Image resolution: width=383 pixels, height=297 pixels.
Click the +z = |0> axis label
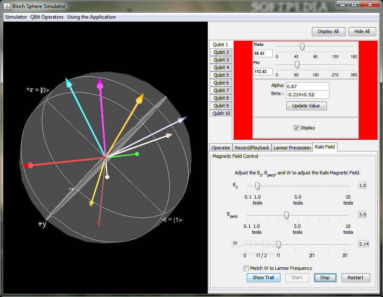pos(37,90)
